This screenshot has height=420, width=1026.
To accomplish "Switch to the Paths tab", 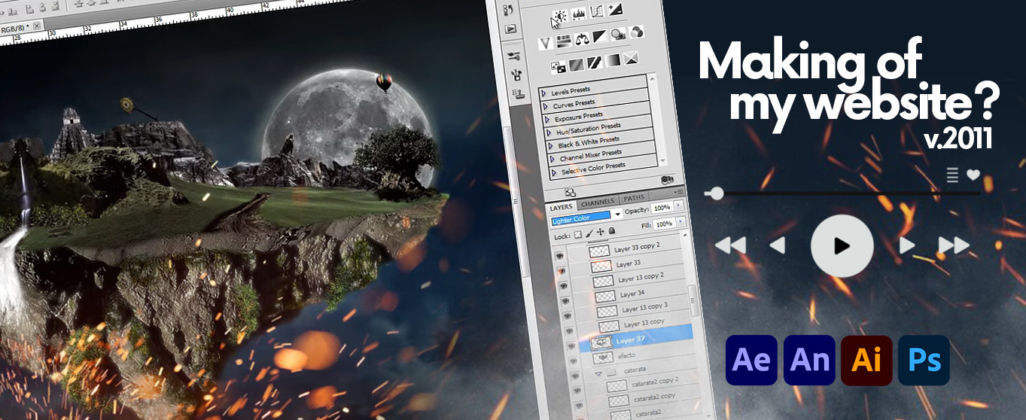I will click(634, 197).
